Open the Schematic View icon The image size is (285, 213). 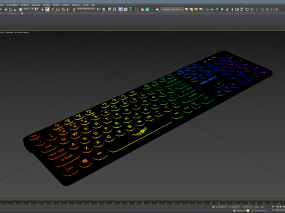131,9
